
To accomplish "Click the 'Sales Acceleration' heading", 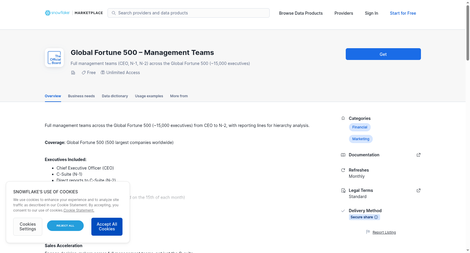I will (x=63, y=246).
